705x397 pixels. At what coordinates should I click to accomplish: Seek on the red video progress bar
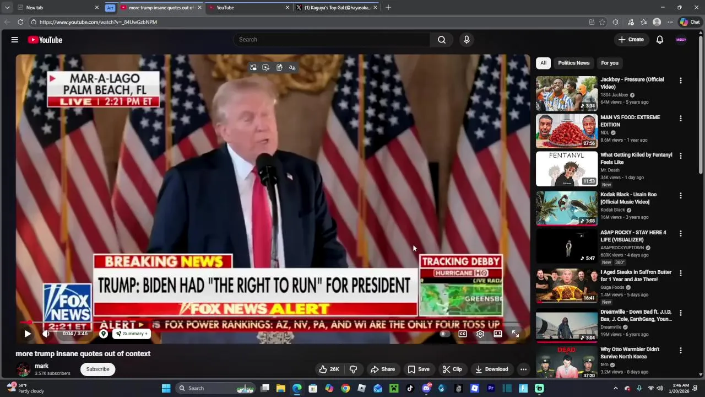tap(273, 322)
